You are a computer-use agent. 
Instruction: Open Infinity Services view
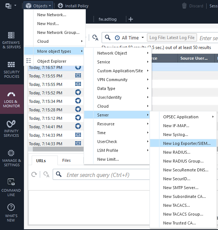coord(11,129)
